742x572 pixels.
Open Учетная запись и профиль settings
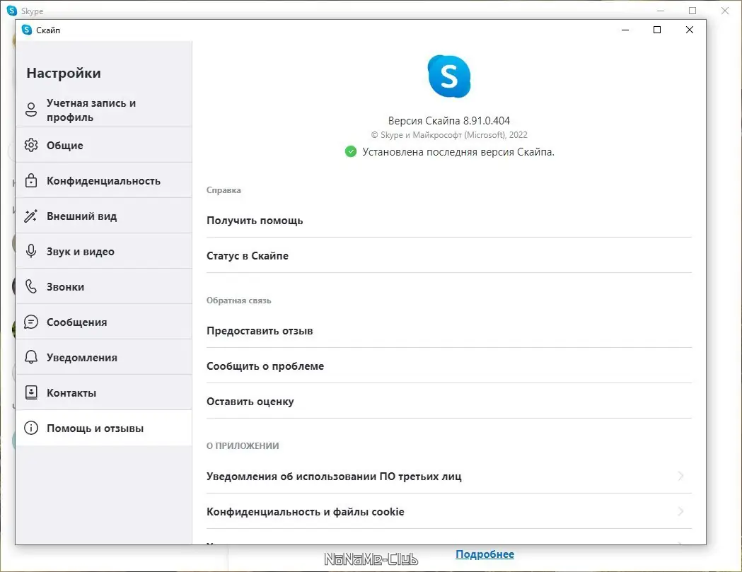(x=104, y=110)
